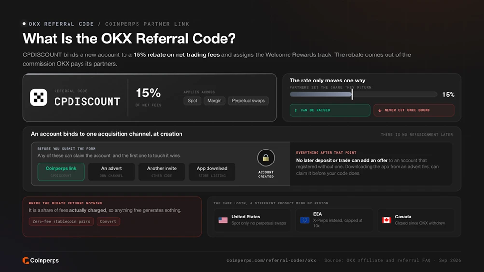This screenshot has width=484, height=272.
Task: Click the heading What Is the OKX Referral Code?
Action: 129,39
